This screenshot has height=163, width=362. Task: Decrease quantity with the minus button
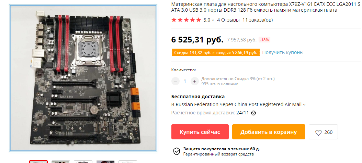[x=176, y=81]
